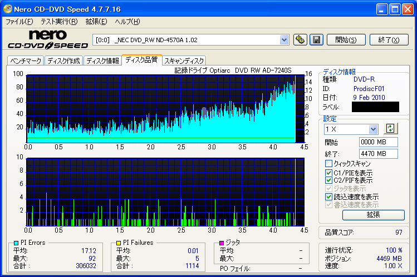Select the ディスク品質 tab

coord(141,60)
